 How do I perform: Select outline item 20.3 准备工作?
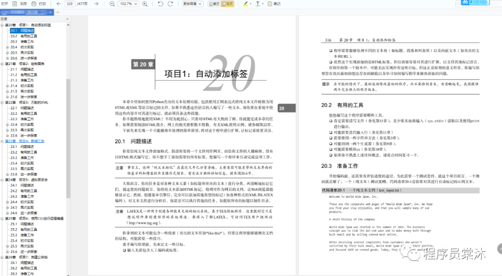tap(22, 42)
